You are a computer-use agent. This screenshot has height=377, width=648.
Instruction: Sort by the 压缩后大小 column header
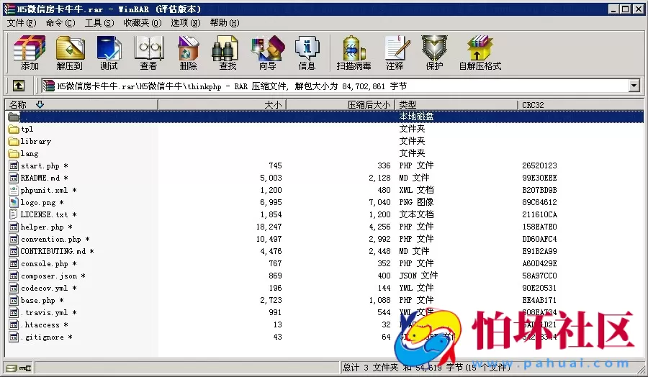click(x=341, y=105)
